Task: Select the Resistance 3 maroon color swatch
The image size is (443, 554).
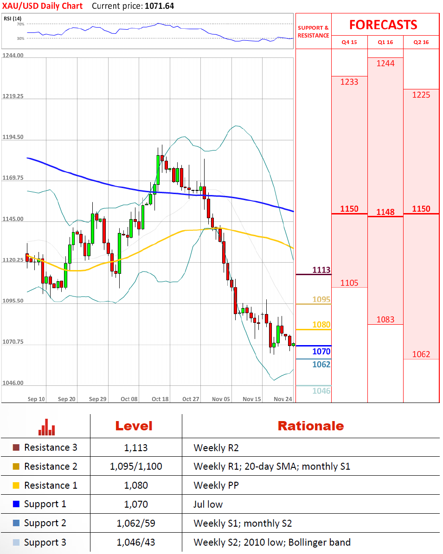Action: pyautogui.click(x=16, y=447)
